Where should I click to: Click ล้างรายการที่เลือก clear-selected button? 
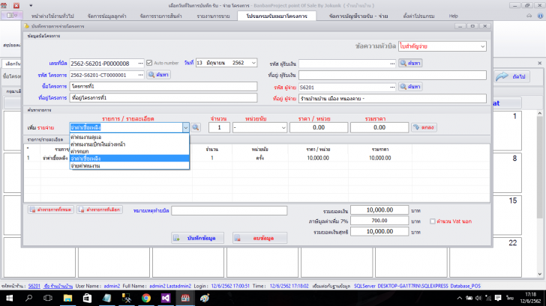tap(100, 209)
